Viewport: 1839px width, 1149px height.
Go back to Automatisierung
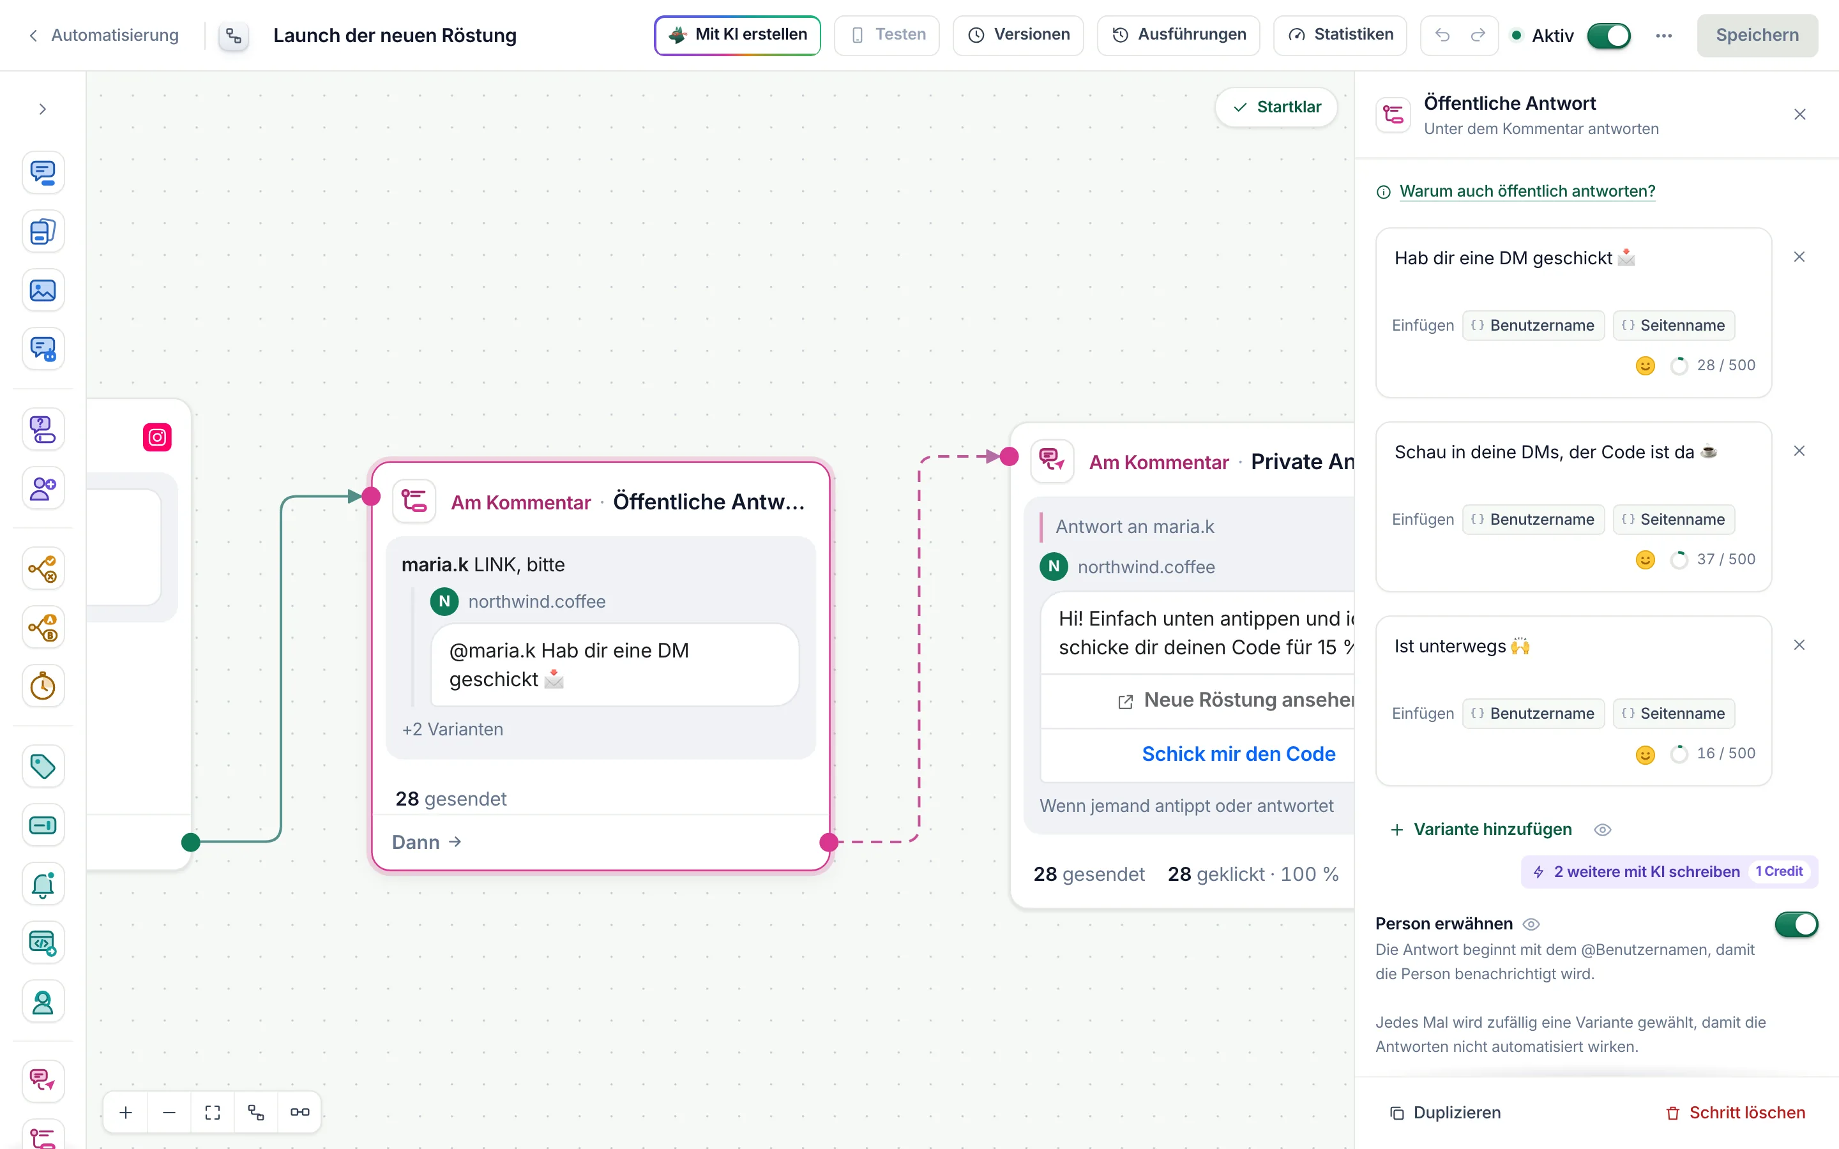(103, 35)
